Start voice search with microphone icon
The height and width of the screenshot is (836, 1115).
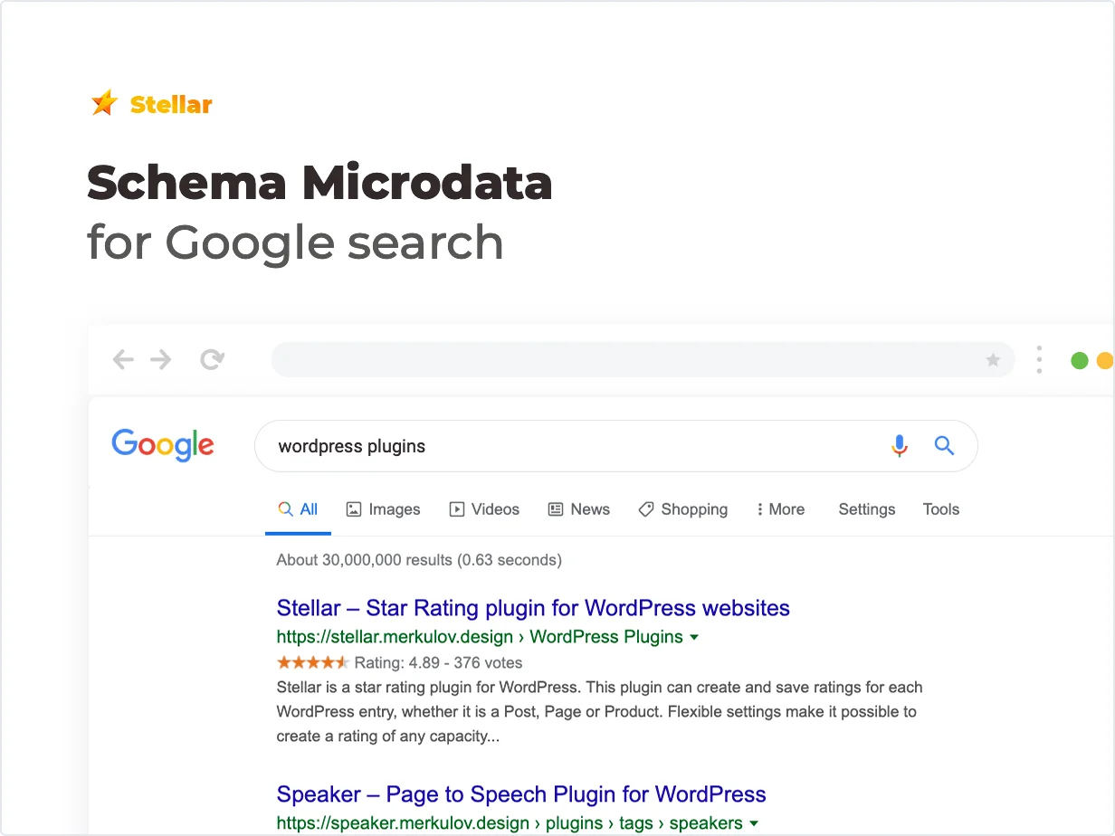coord(899,446)
